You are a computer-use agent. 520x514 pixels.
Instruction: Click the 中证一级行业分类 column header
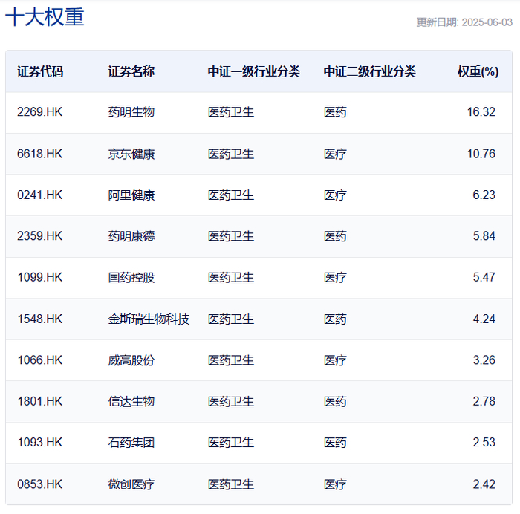click(x=254, y=71)
